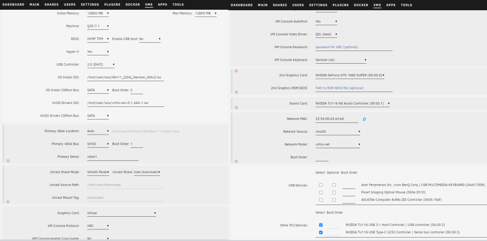Open VMS in the left panel's menu
The width and height of the screenshot is (487, 241).
[149, 5]
